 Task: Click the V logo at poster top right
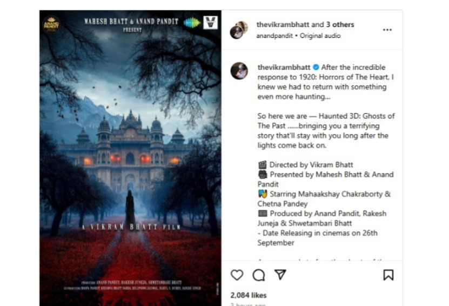coord(211,23)
